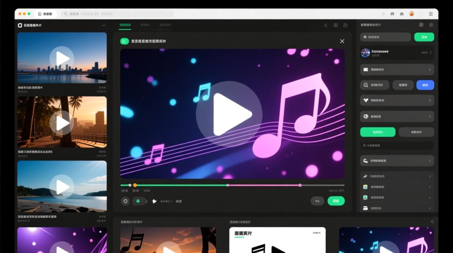
Task: Open the purple light beams thumbnail in the sidebar
Action: pos(62,240)
